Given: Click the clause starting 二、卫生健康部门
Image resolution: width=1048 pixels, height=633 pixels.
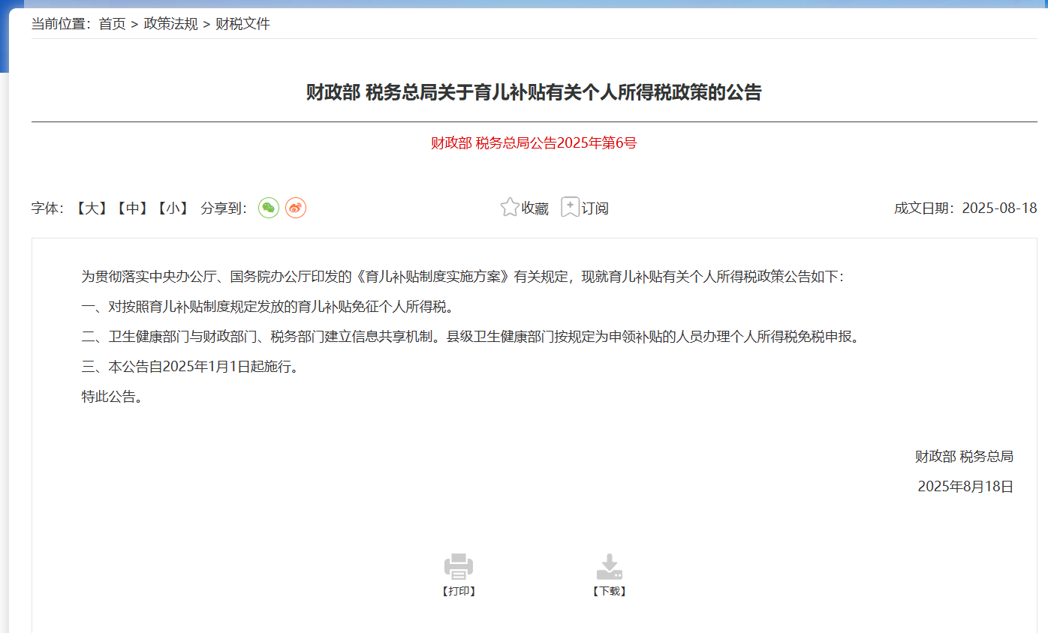Looking at the screenshot, I should (x=470, y=337).
